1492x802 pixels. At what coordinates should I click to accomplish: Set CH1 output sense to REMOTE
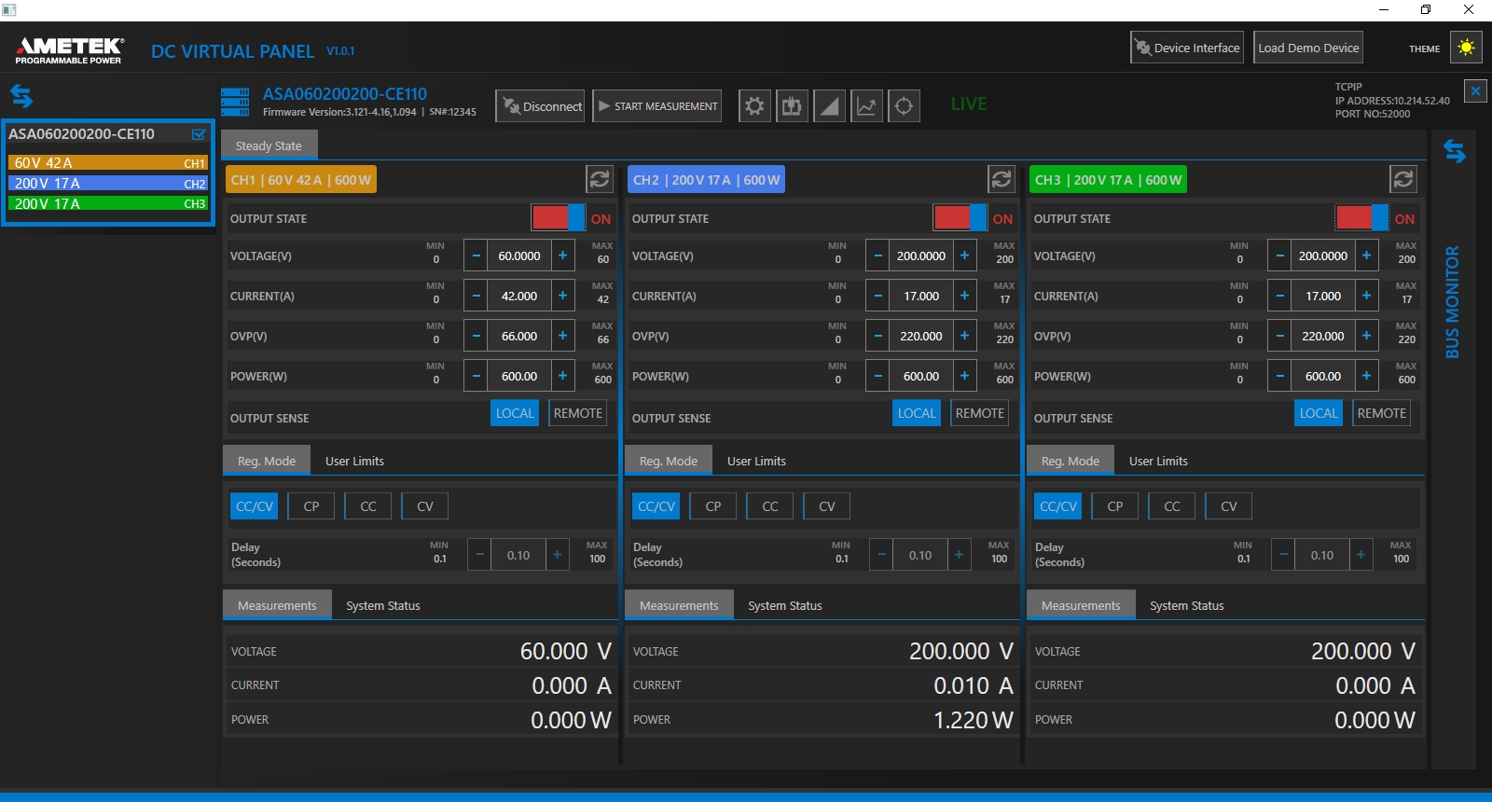(578, 413)
